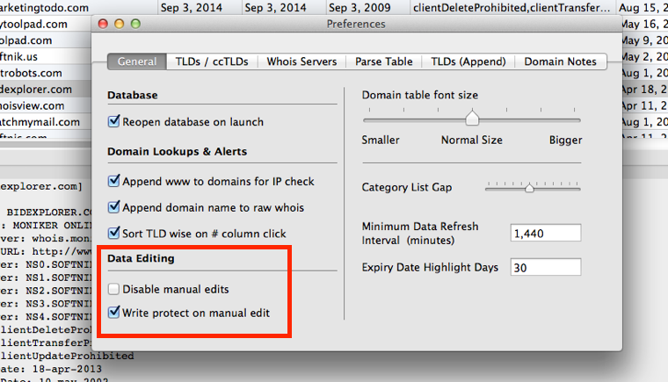
Task: Switch to the General tab
Action: 137,61
